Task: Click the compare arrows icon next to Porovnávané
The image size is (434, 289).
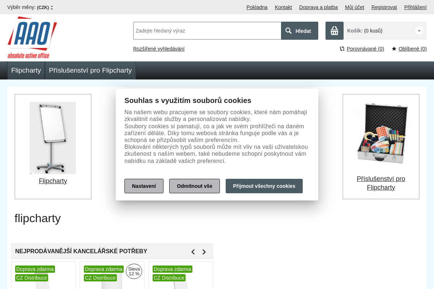Action: point(342,49)
